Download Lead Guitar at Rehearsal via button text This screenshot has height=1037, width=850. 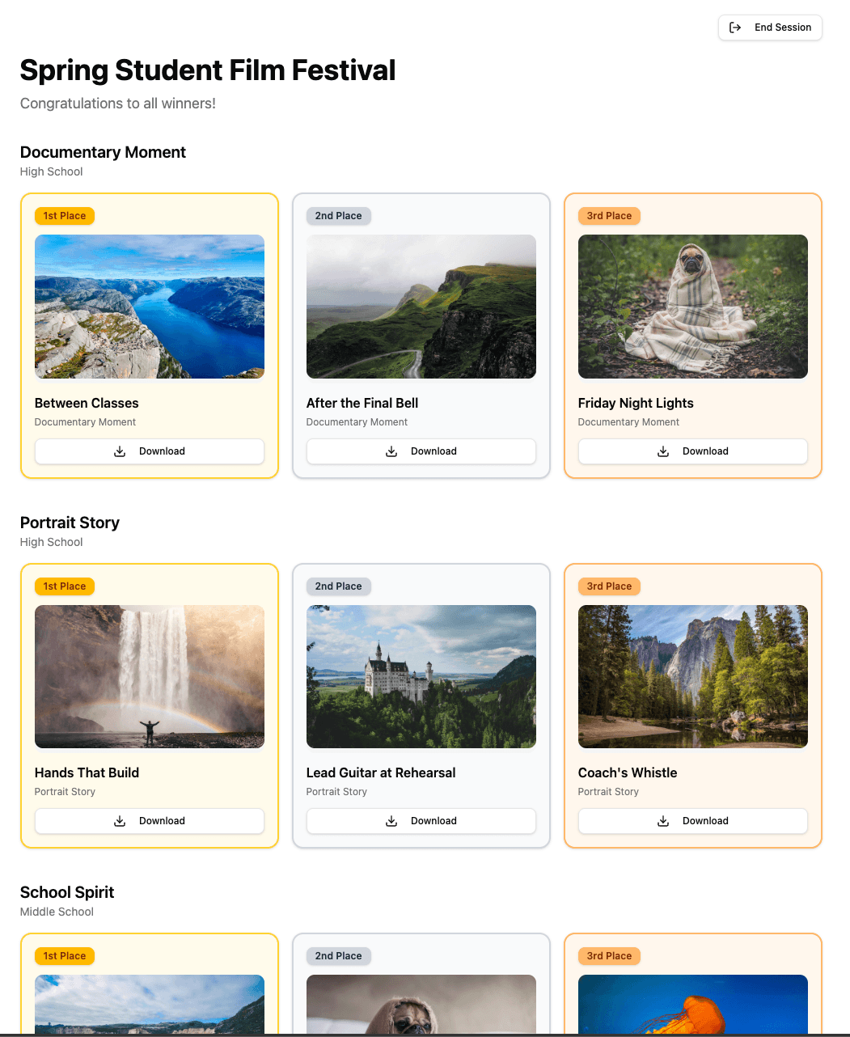point(433,821)
